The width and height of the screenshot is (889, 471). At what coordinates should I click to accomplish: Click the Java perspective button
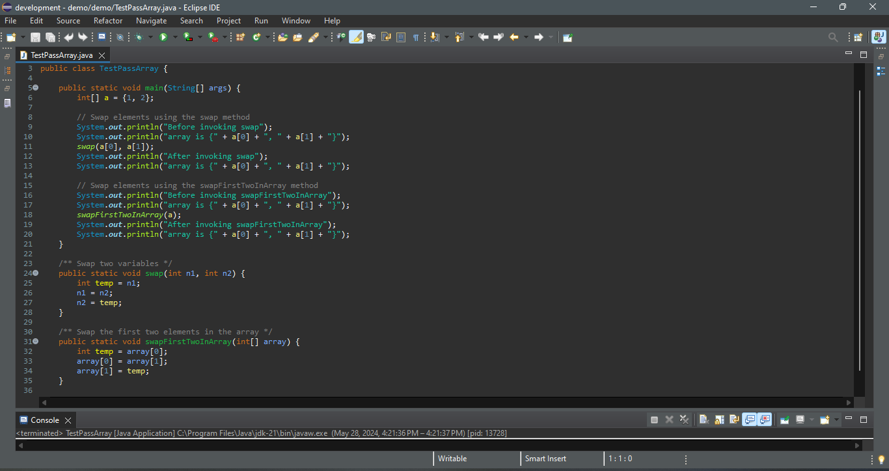878,37
